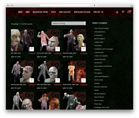Open the holiday category
The height and width of the screenshot is (118, 139).
(97, 83)
